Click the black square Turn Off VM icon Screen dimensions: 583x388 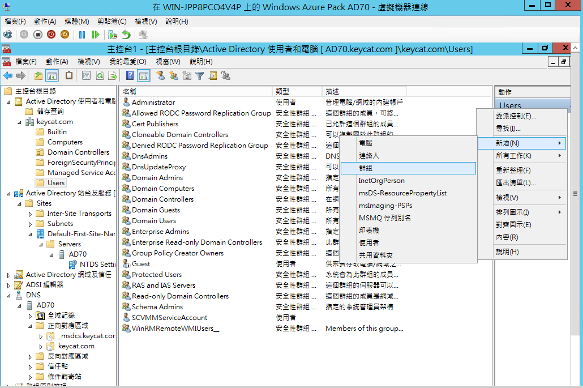click(37, 35)
